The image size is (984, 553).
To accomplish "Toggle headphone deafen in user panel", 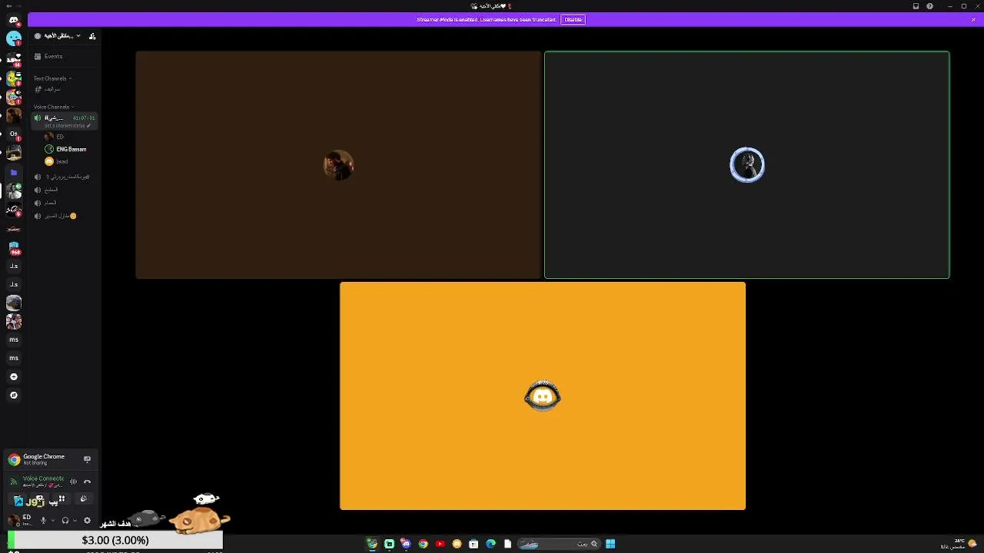I will coord(65,520).
